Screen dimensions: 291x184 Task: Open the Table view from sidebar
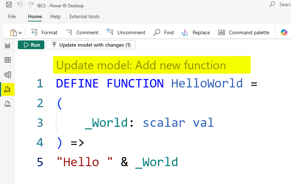7,60
